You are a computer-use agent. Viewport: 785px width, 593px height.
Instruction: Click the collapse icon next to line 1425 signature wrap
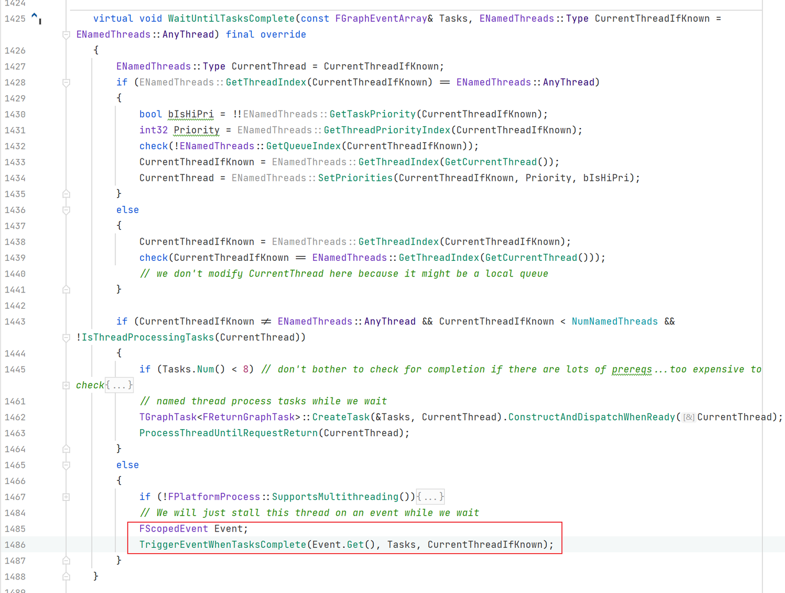pyautogui.click(x=66, y=34)
